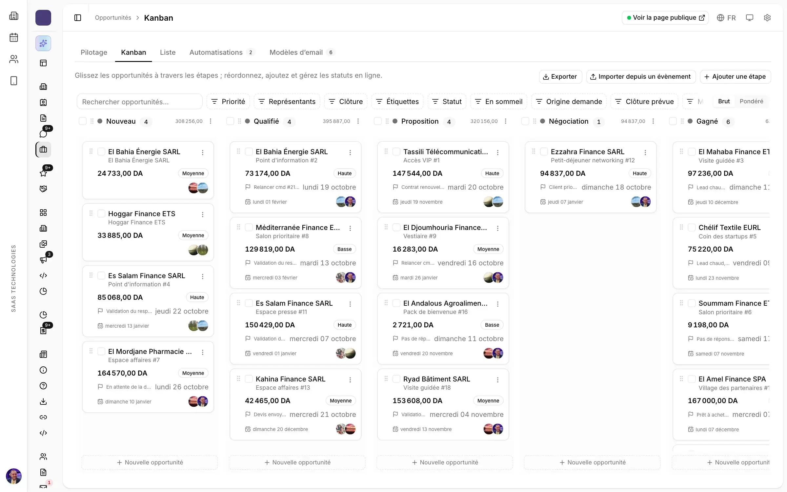The image size is (787, 492).
Task: Tick the Ryad Bâtiment SARL card checkbox
Action: [x=396, y=379]
